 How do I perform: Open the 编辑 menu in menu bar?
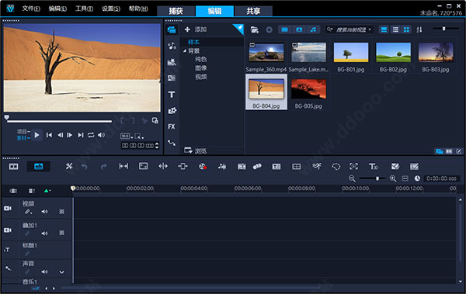(x=57, y=9)
